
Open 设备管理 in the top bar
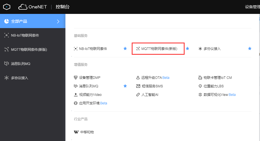tap(252, 7)
